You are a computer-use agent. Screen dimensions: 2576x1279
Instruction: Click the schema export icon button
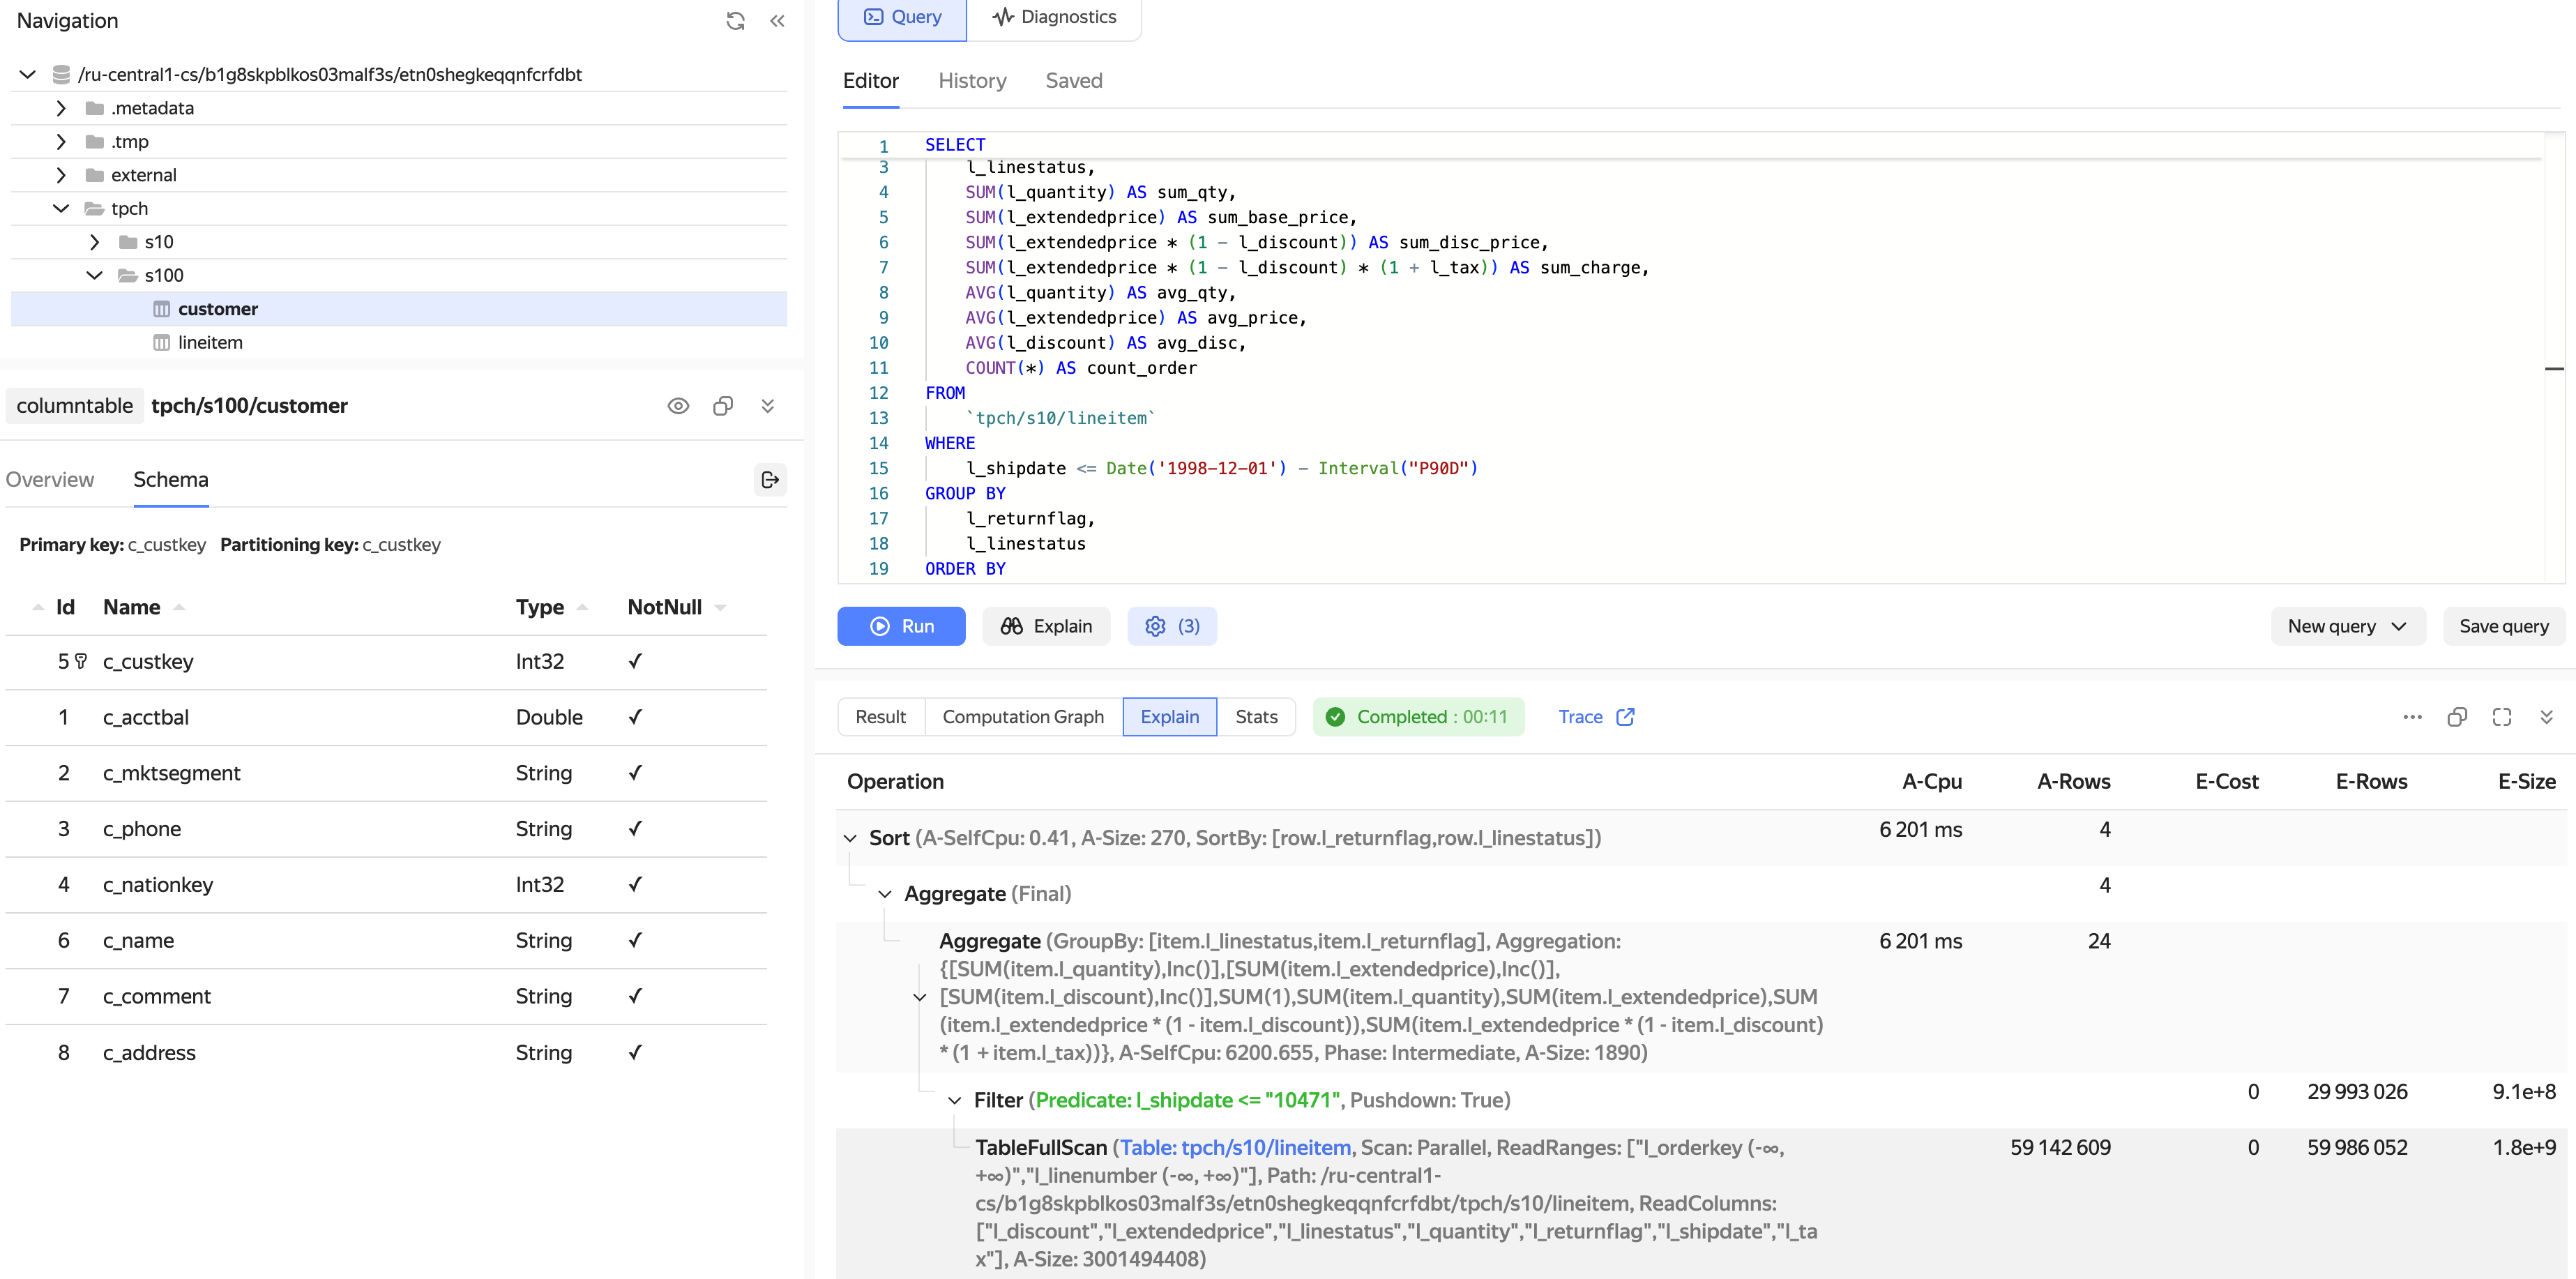tap(769, 480)
